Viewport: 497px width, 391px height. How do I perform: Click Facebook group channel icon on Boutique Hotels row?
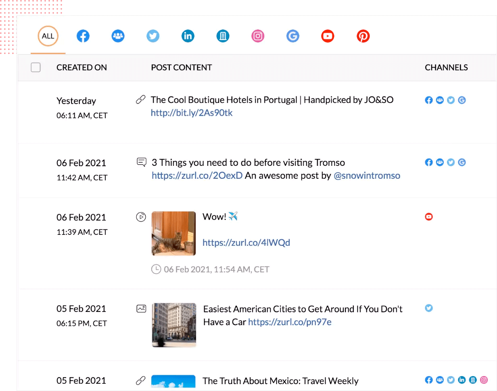[x=440, y=100]
